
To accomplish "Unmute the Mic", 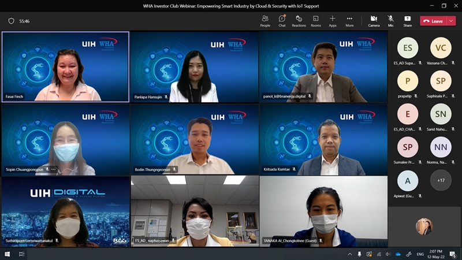I will (391, 21).
